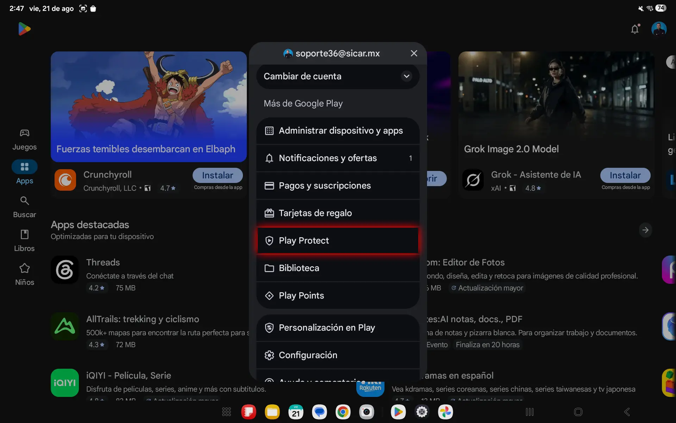Open iQIYI app icon
Screen dimensions: 676x423
(x=65, y=383)
